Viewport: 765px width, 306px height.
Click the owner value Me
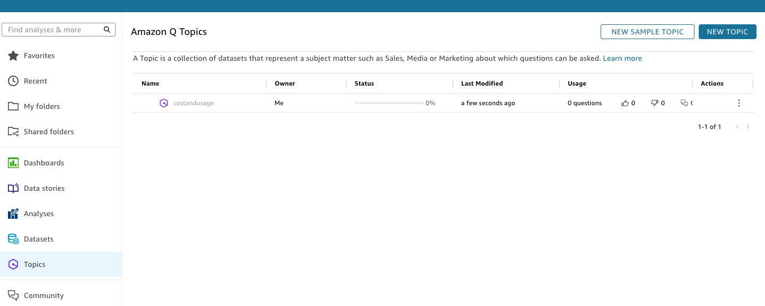tap(279, 103)
